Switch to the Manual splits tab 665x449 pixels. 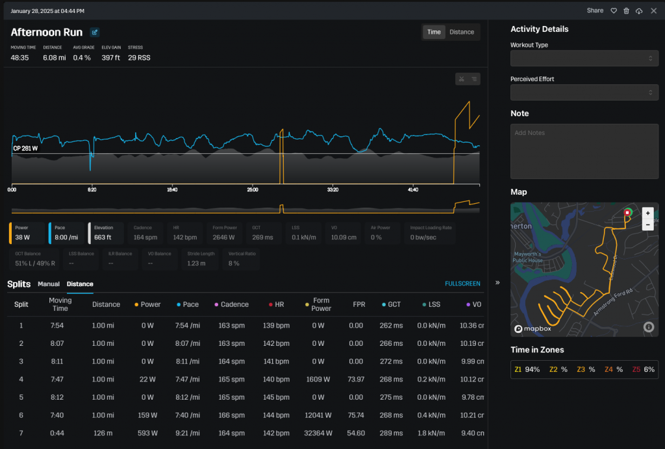click(x=49, y=284)
